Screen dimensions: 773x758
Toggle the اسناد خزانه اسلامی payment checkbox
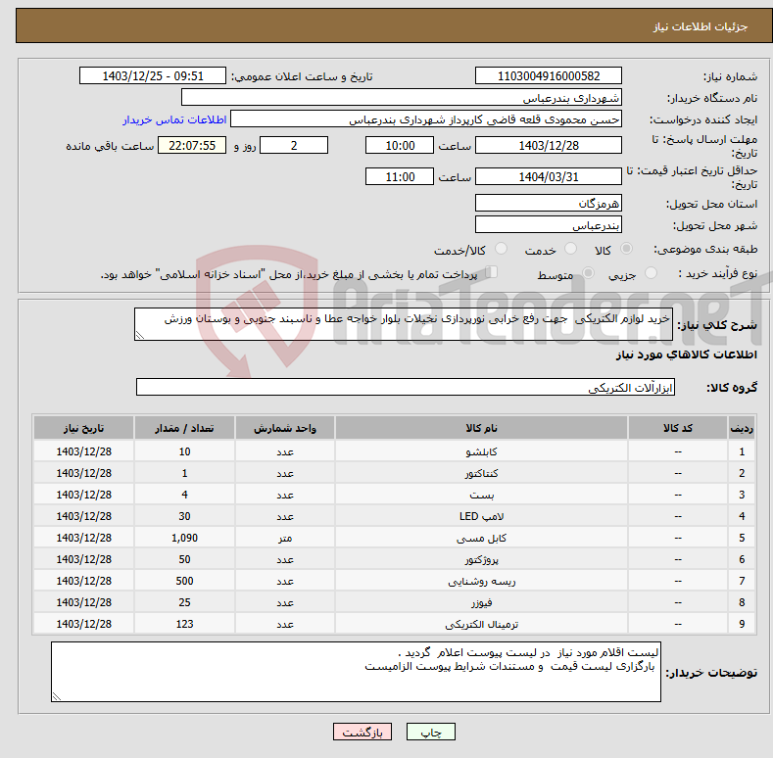492,272
